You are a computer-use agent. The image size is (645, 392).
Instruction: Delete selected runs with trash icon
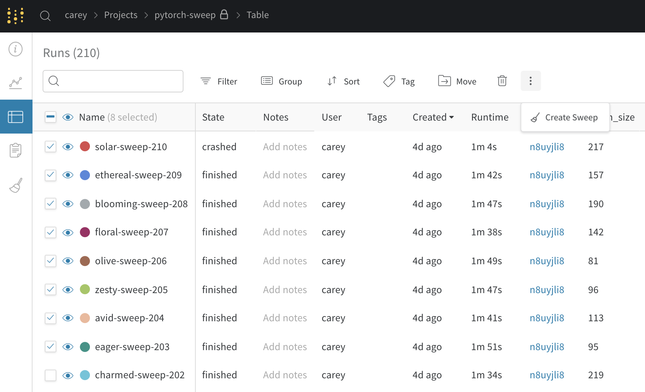coord(502,81)
